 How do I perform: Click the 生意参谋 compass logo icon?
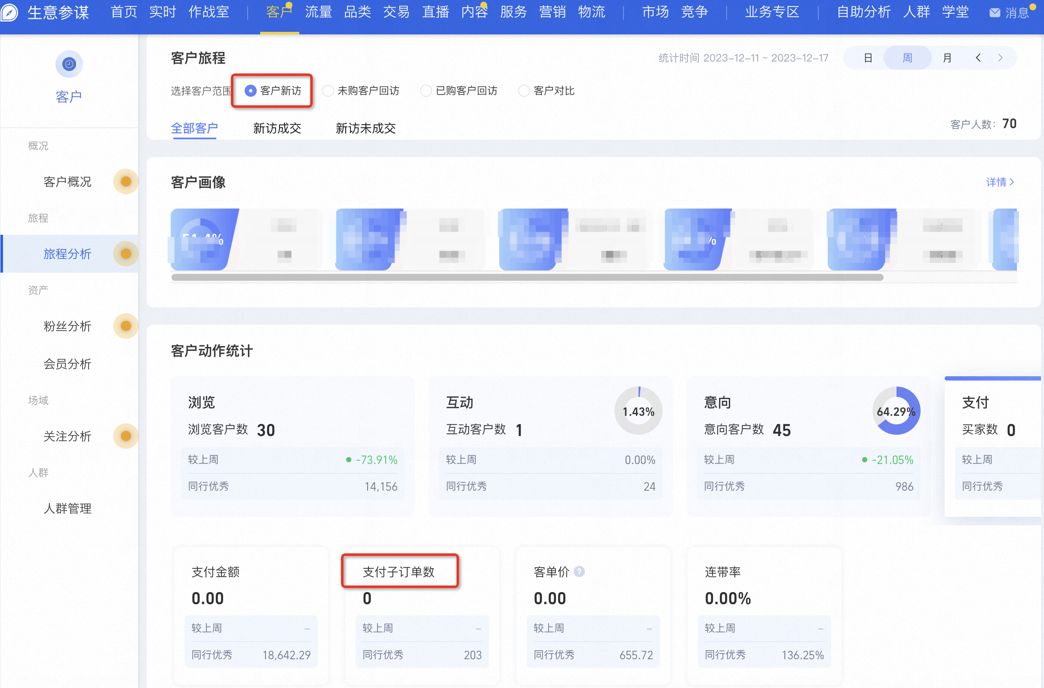pos(9,12)
